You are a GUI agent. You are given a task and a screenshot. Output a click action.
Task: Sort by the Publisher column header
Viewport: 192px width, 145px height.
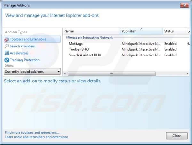pos(141,31)
